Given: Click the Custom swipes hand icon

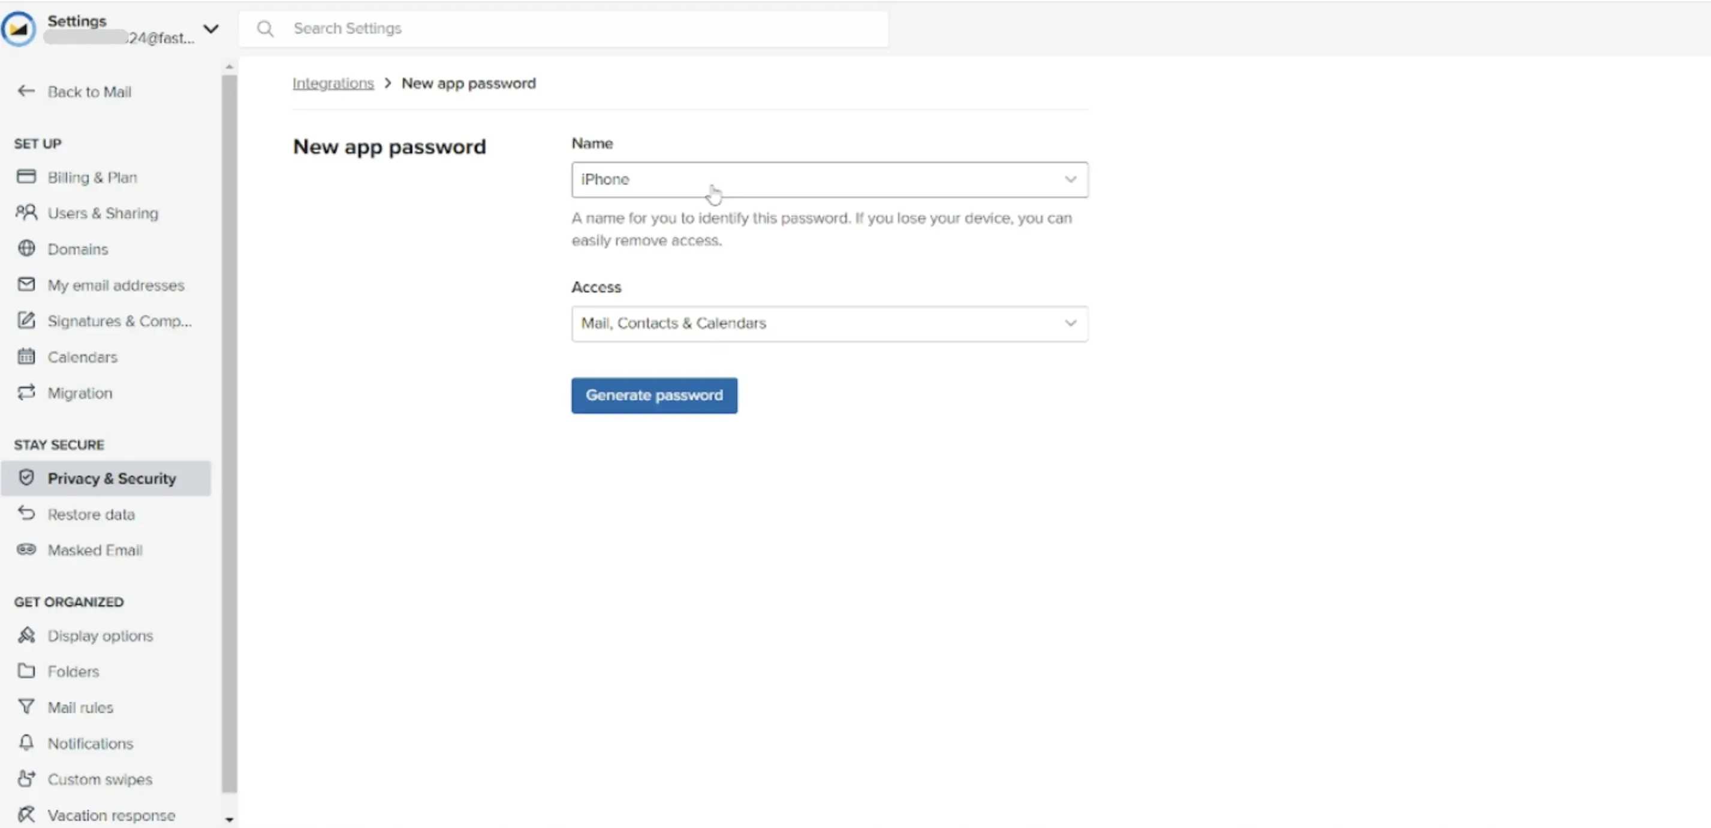Looking at the screenshot, I should (26, 778).
